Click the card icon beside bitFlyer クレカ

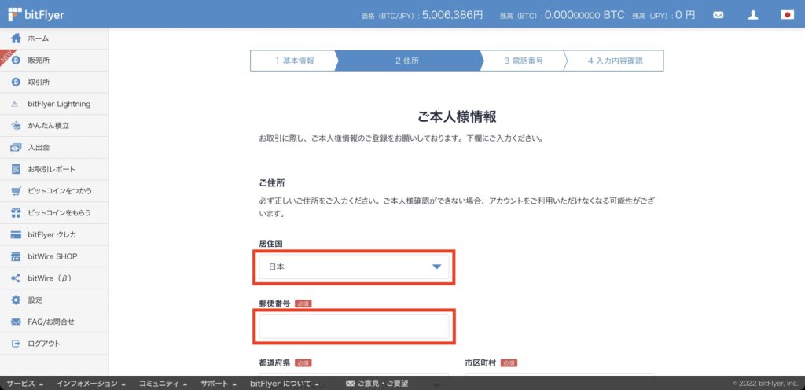[x=16, y=234]
